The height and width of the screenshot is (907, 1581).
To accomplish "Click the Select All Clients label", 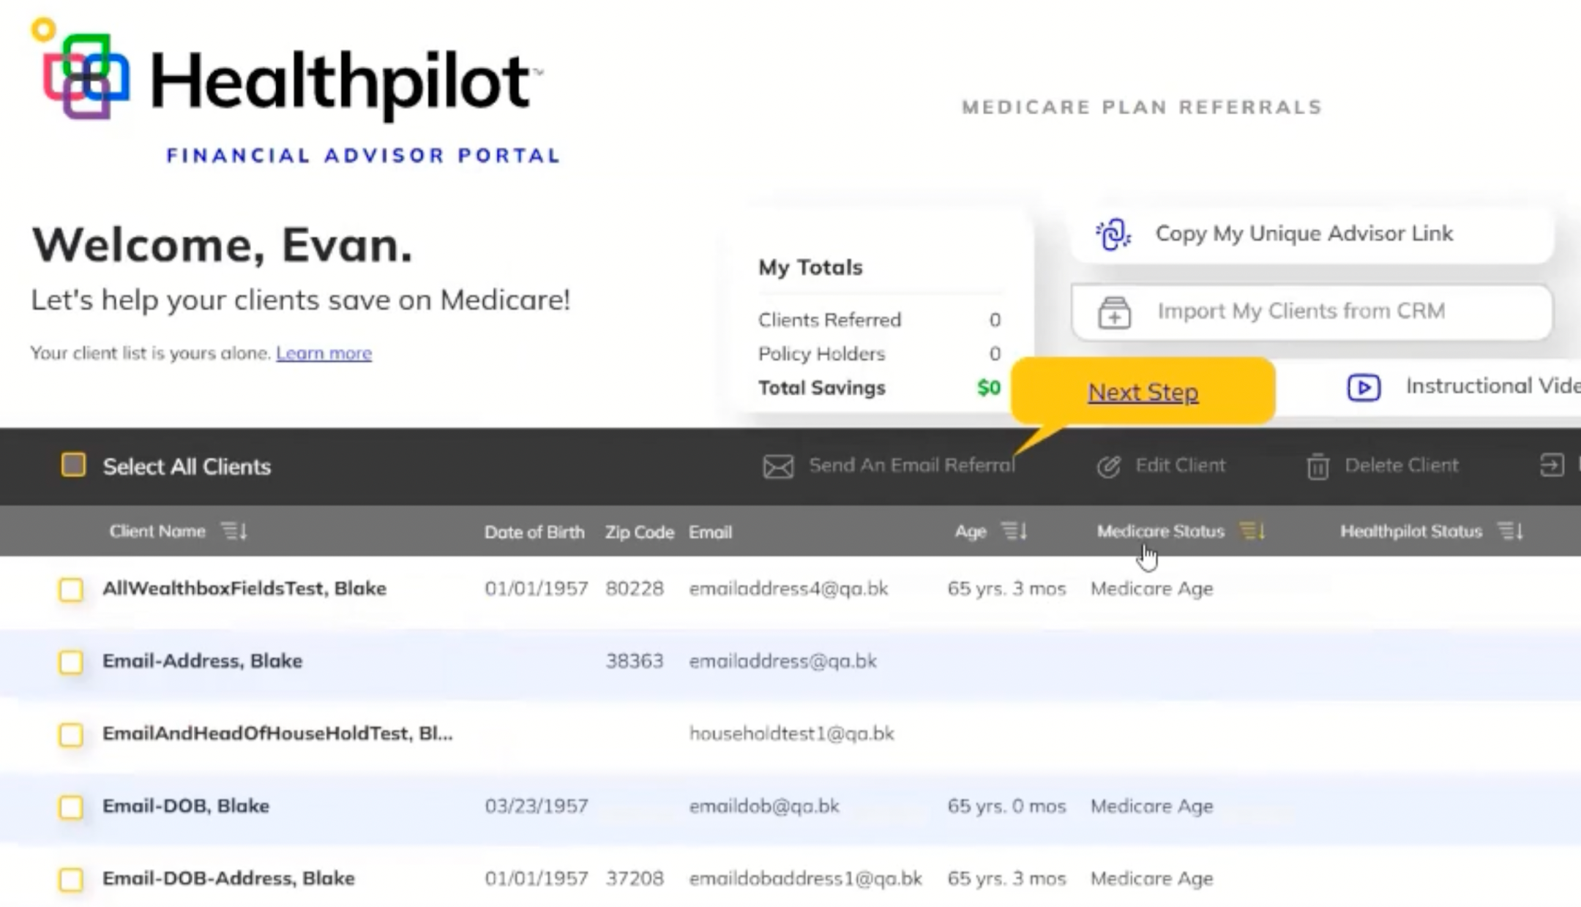I will pos(187,467).
